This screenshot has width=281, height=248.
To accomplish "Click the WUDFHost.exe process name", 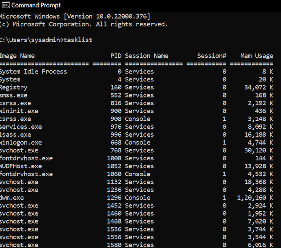I will (21, 166).
